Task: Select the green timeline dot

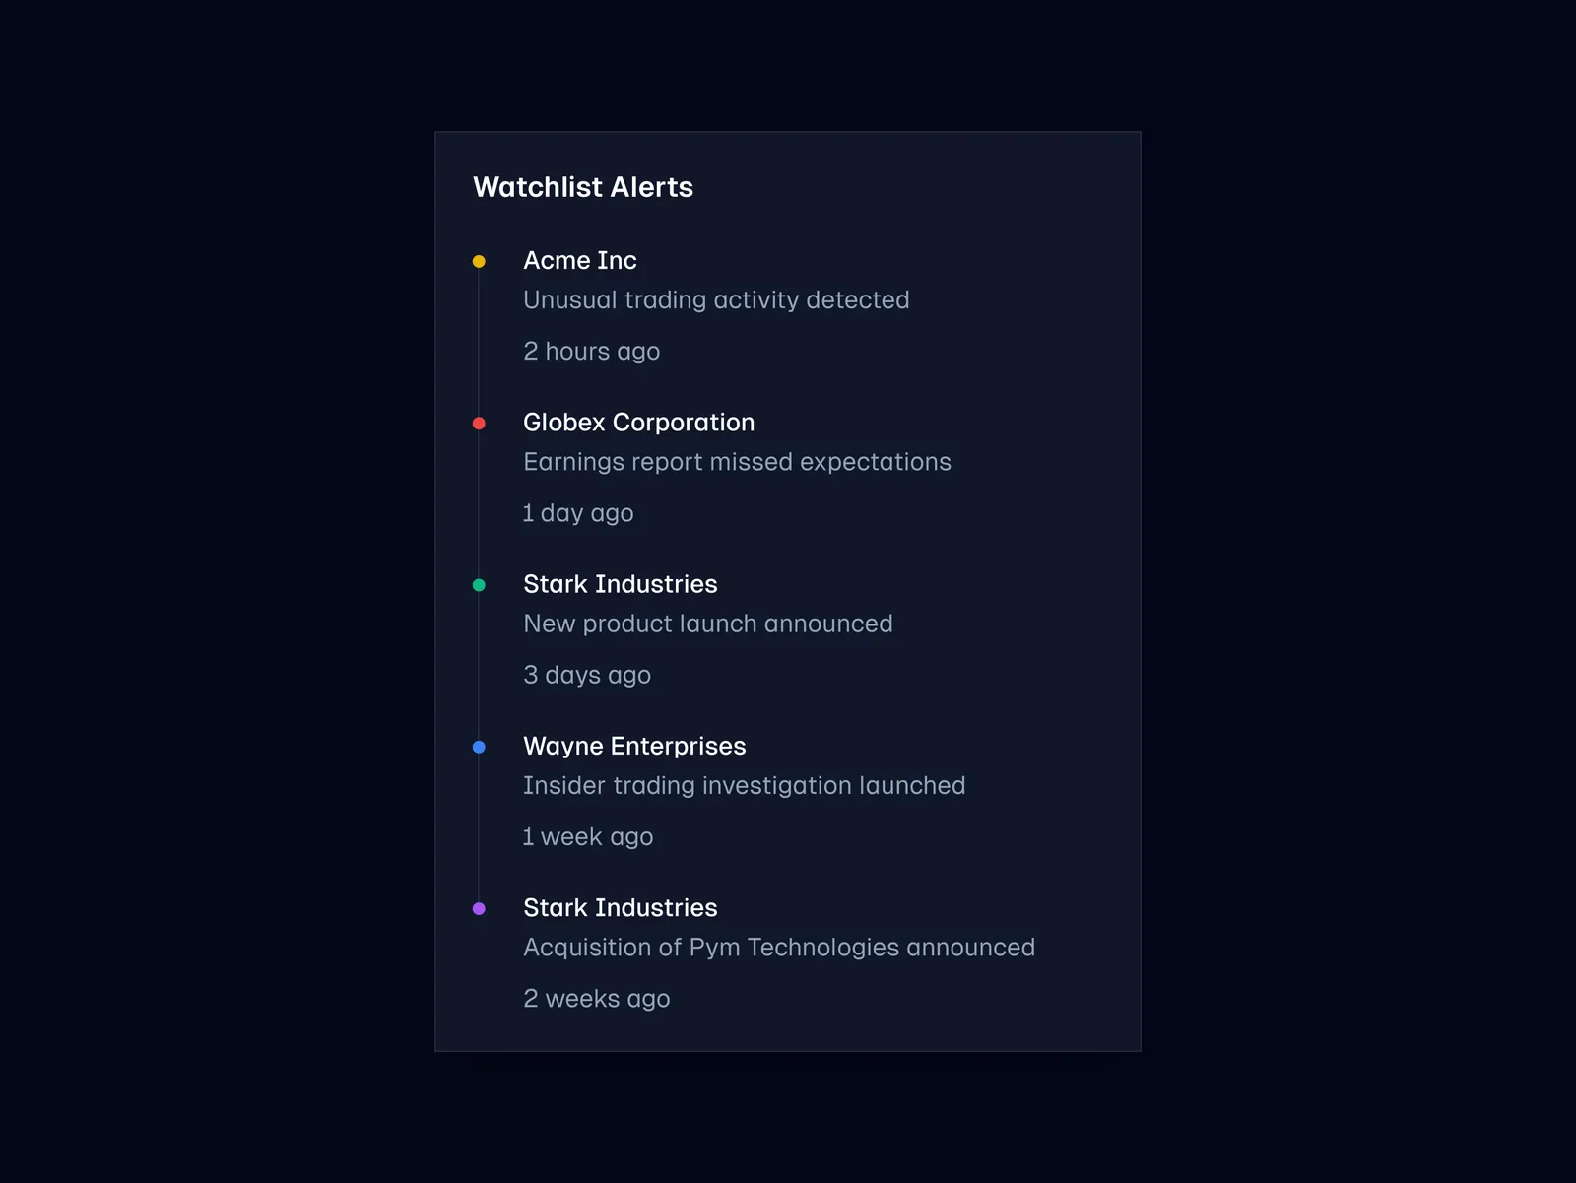Action: (479, 585)
